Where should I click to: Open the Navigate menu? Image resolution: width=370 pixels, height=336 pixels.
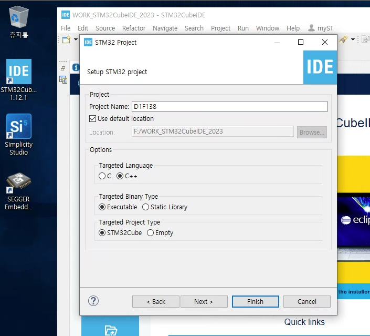(x=165, y=28)
